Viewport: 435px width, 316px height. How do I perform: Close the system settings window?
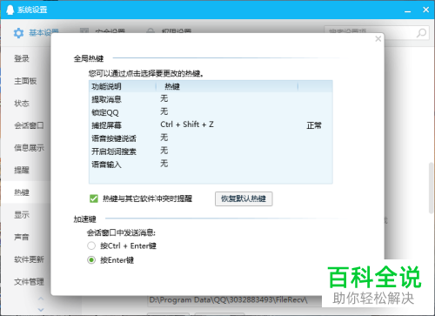point(425,10)
